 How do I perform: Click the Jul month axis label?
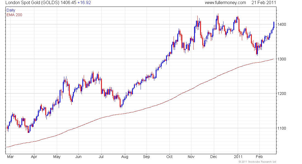click(x=101, y=157)
